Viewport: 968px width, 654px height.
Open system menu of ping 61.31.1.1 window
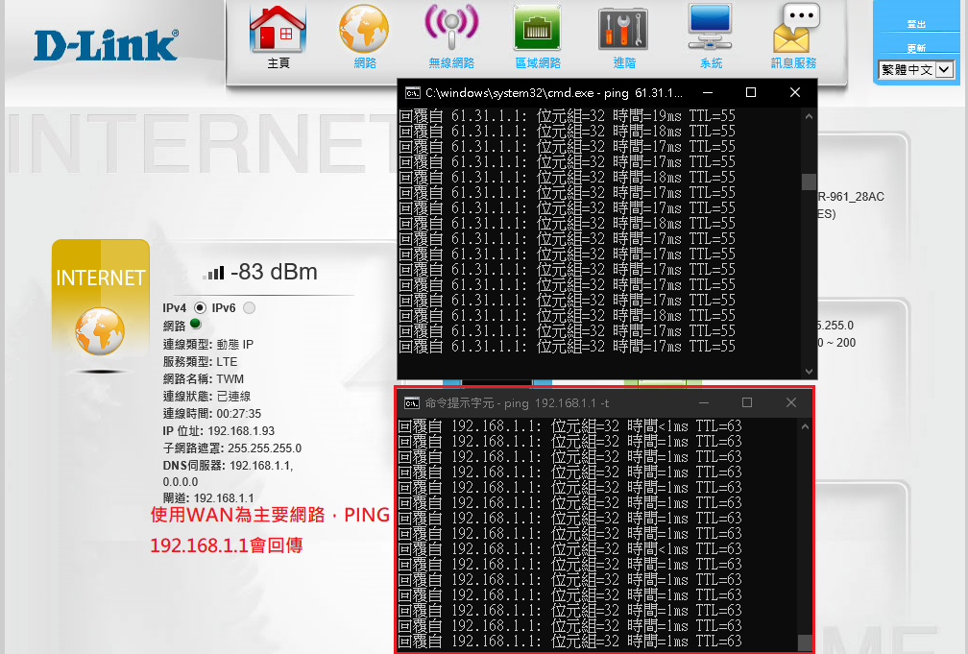click(412, 93)
